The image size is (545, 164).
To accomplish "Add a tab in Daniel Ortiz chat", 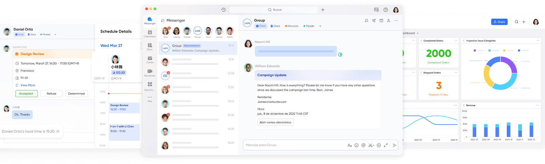I will click(x=55, y=35).
